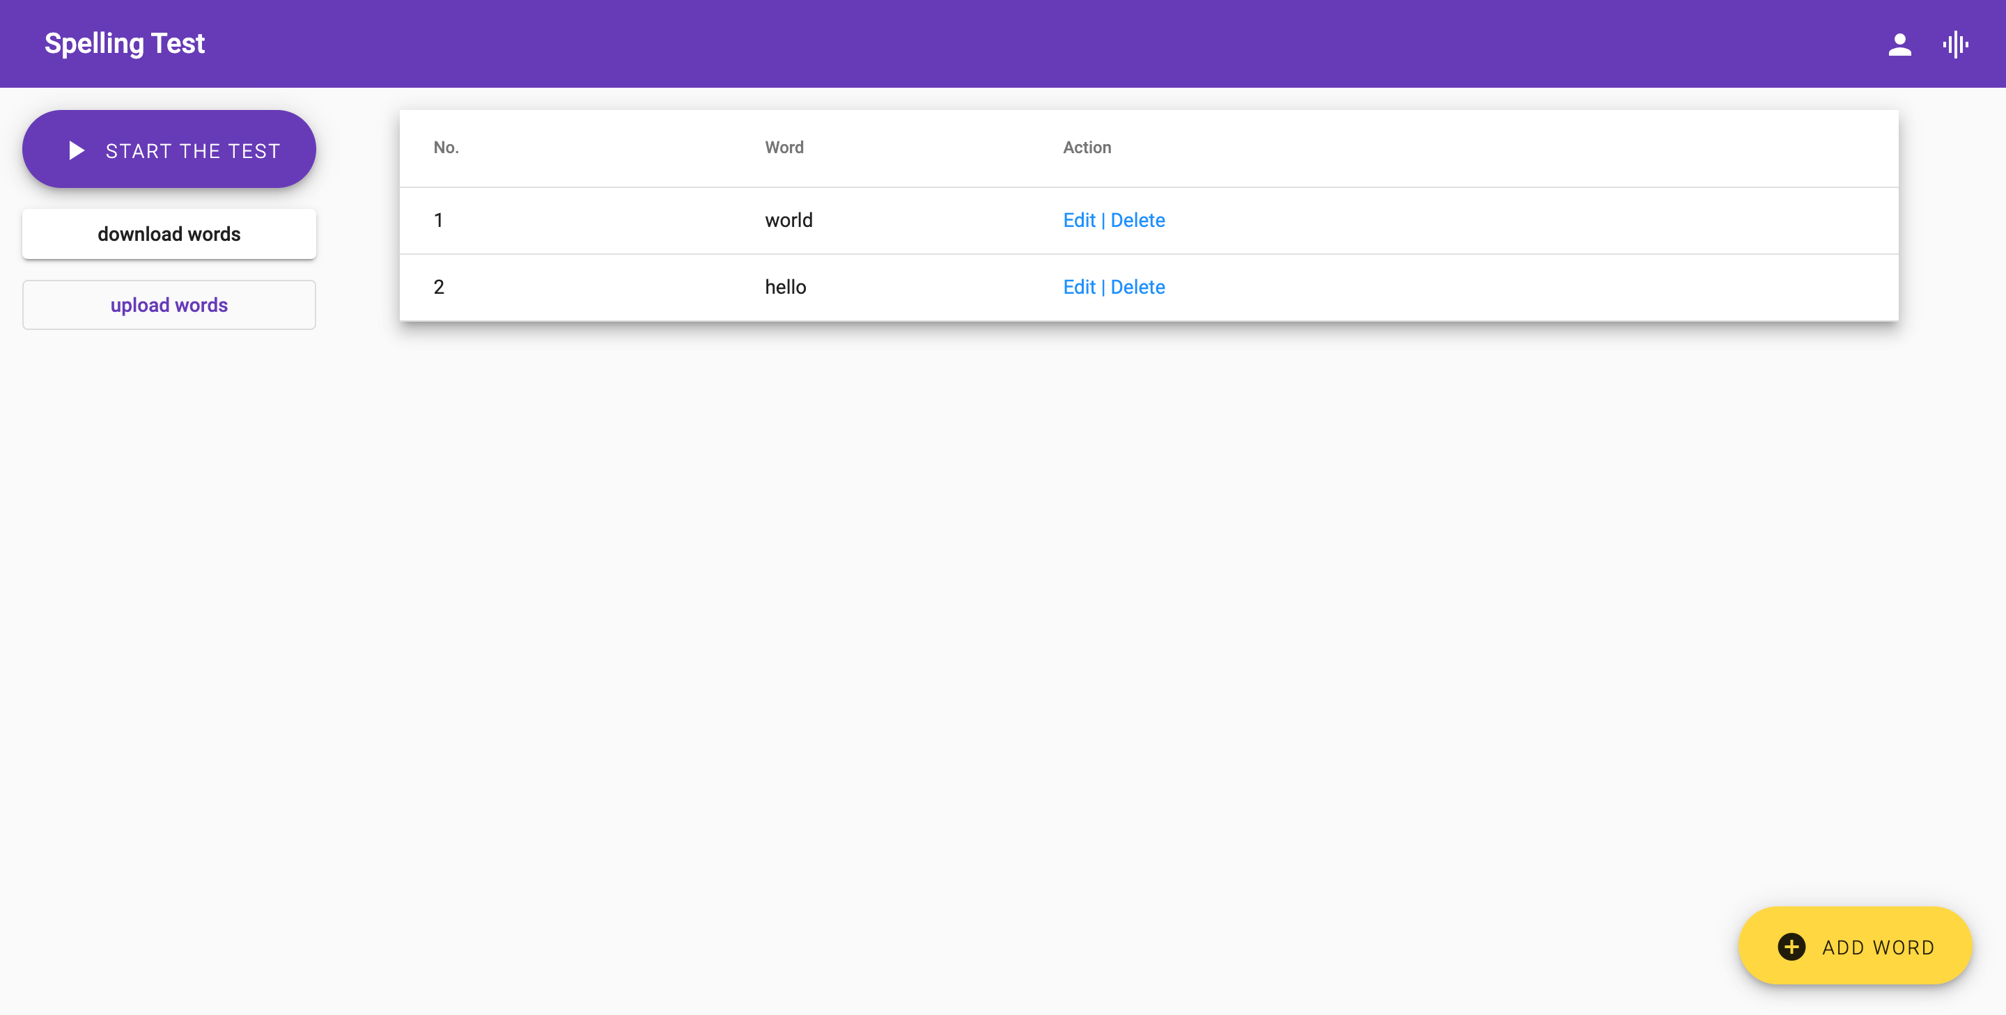Click the 'Action' column header
Image resolution: width=2006 pixels, height=1015 pixels.
(x=1087, y=147)
